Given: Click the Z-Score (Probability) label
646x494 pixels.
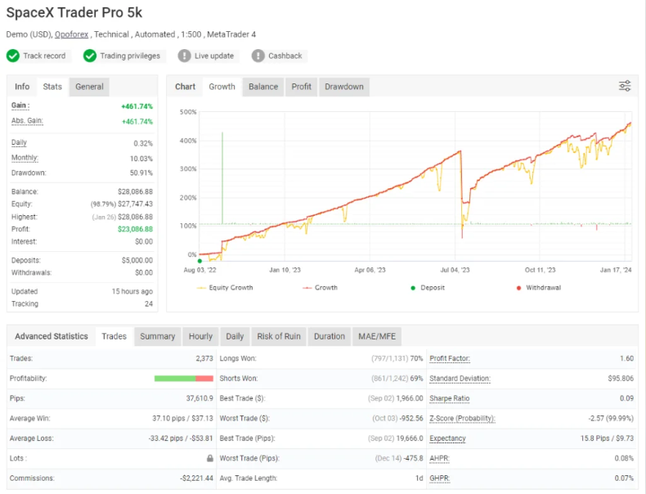Looking at the screenshot, I should (x=462, y=418).
